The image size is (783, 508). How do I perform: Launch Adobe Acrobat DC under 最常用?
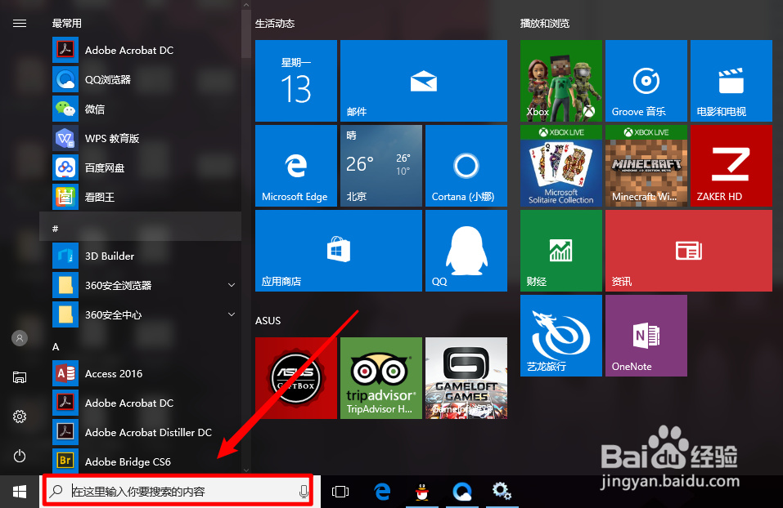pyautogui.click(x=141, y=51)
